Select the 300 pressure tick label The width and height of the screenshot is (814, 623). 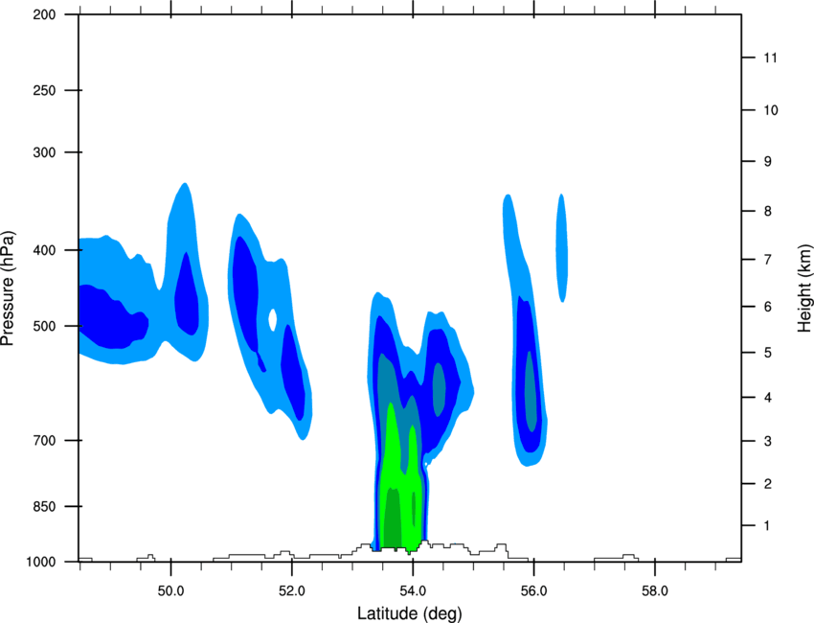tap(44, 152)
